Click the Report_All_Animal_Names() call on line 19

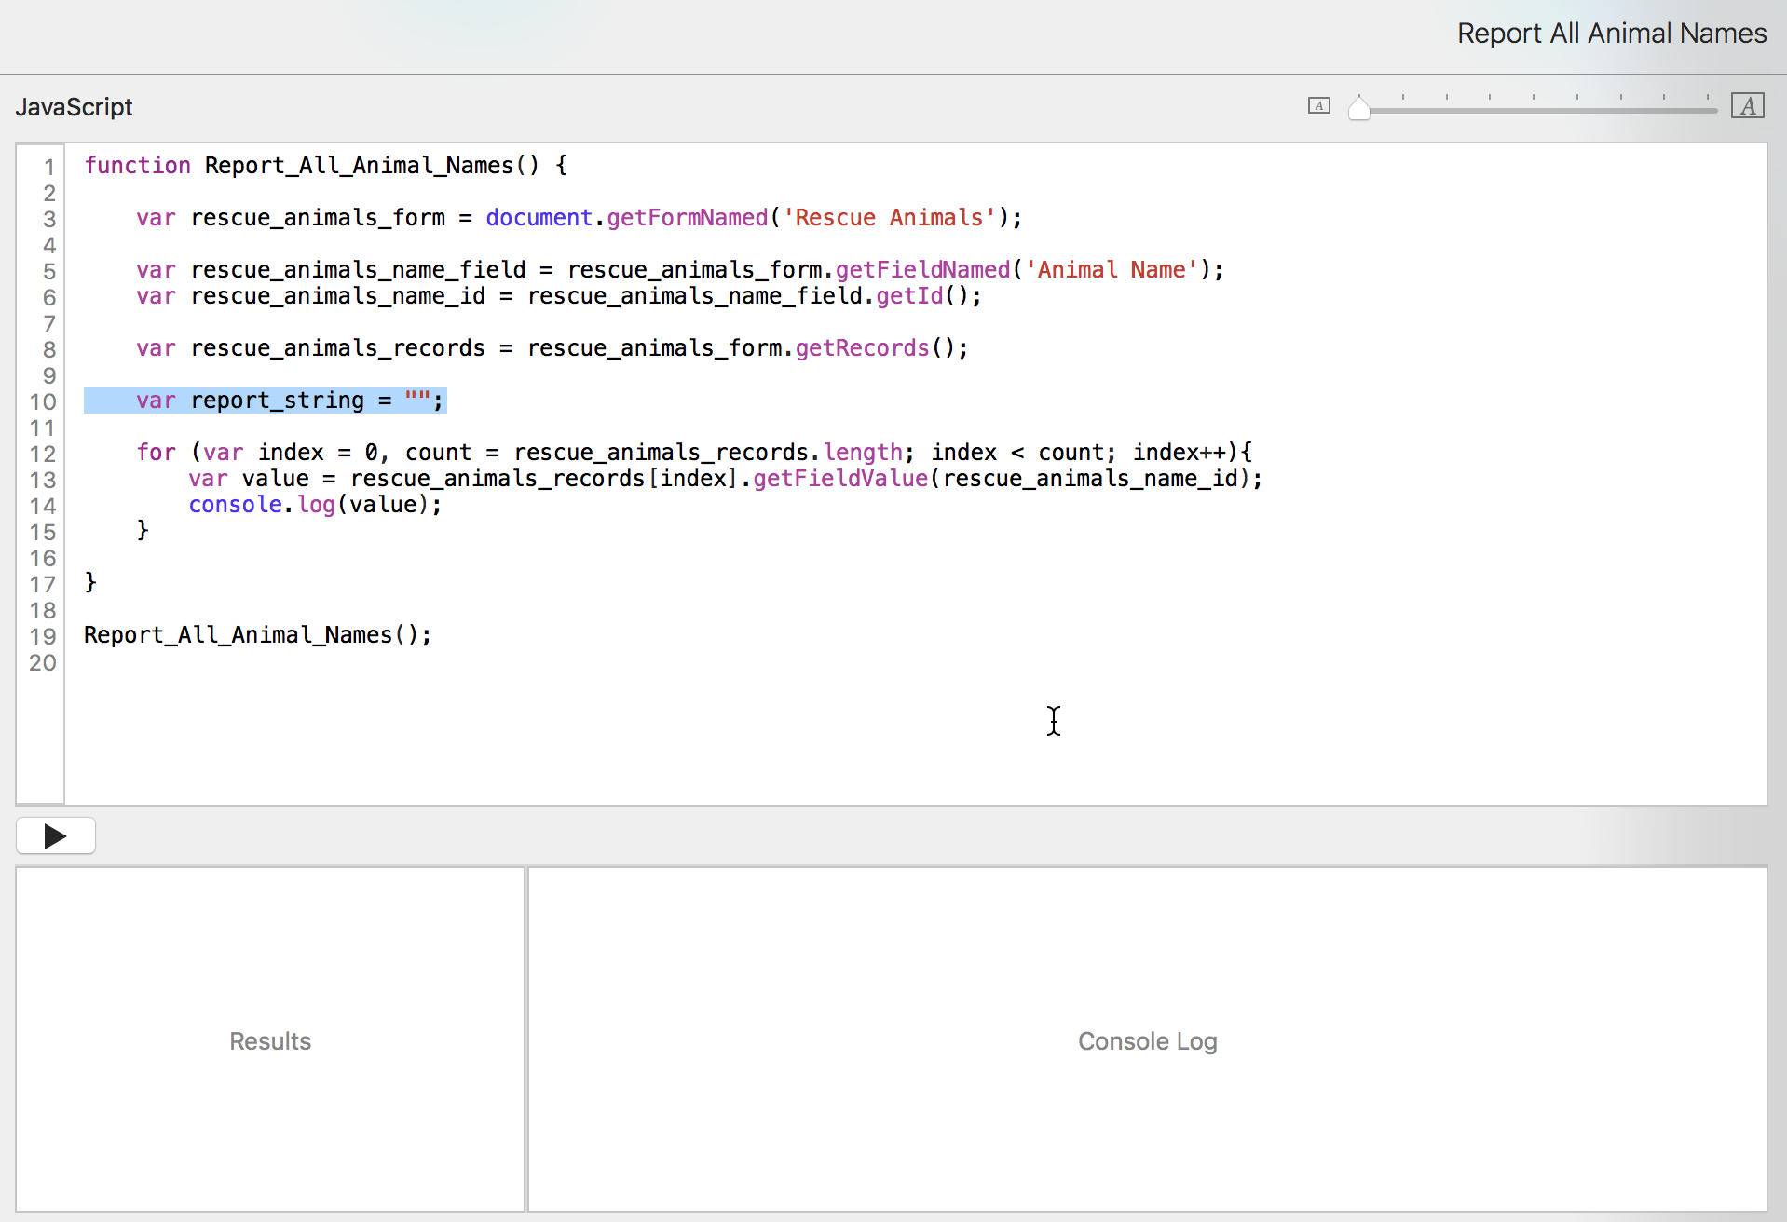tap(257, 635)
